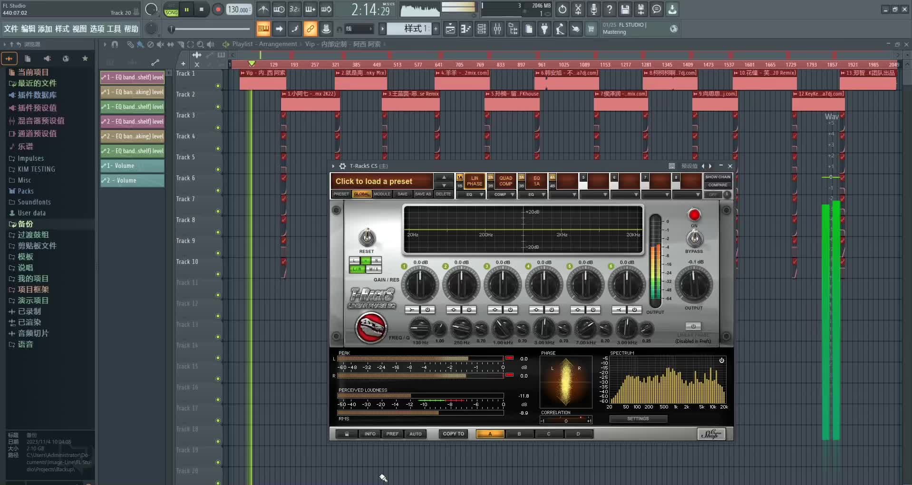Expand the Soundfonts folder in browser
This screenshot has width=912, height=485.
point(34,202)
